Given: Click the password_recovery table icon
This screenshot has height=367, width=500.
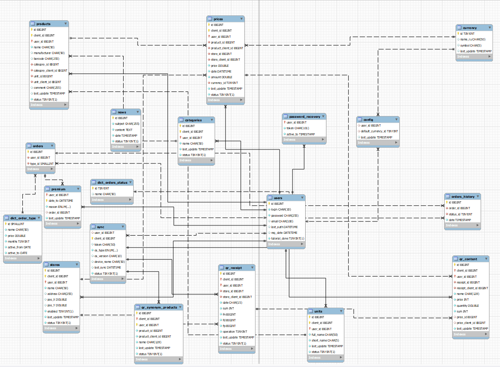Looking at the screenshot, I should (286, 116).
